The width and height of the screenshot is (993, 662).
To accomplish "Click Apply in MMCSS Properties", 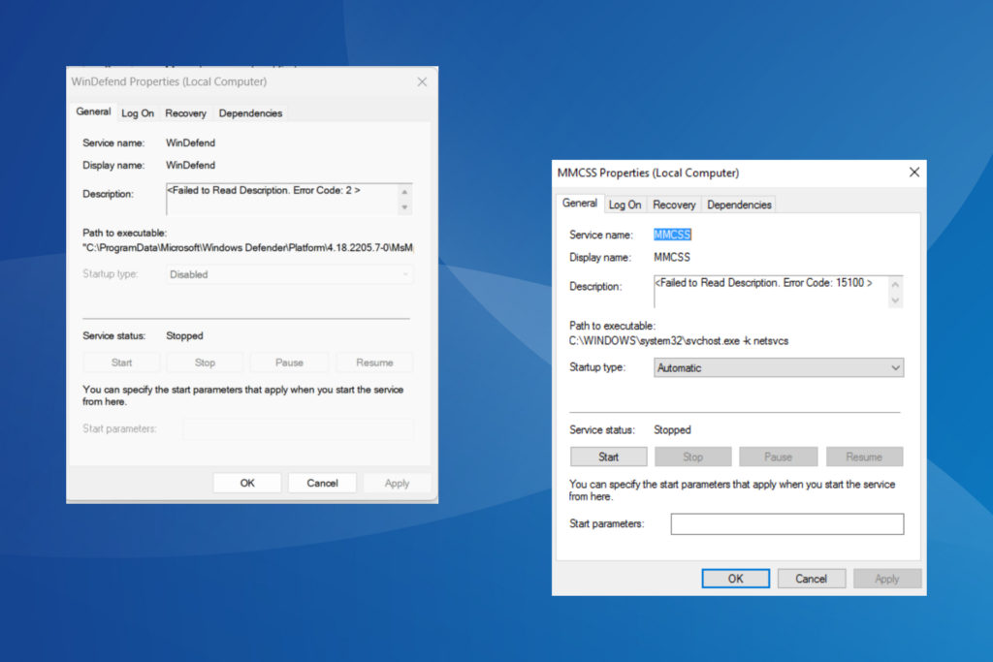I will [x=886, y=579].
